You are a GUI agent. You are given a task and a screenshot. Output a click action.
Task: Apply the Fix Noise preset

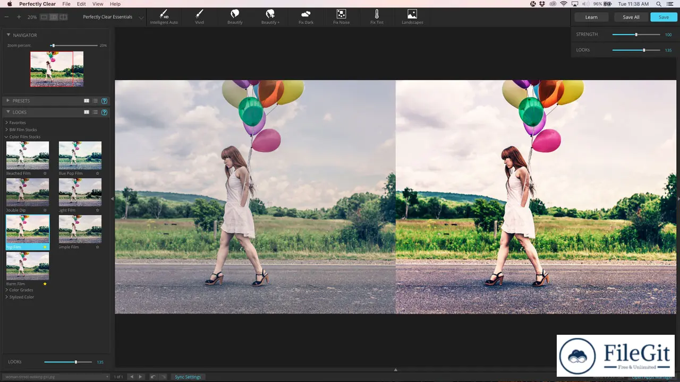tap(341, 16)
